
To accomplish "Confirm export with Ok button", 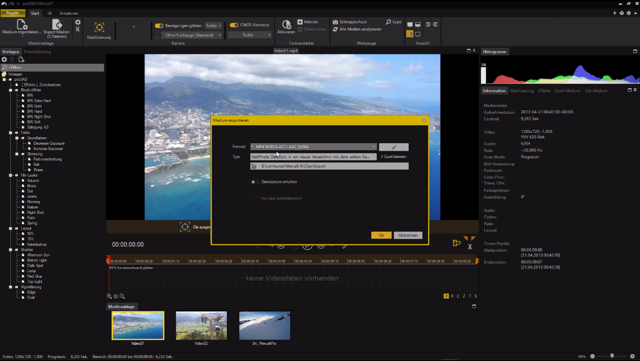I will (x=381, y=235).
